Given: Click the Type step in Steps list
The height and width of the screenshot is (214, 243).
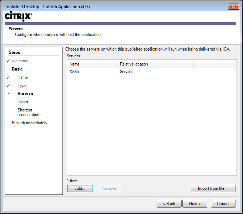Looking at the screenshot, I should click(22, 85).
